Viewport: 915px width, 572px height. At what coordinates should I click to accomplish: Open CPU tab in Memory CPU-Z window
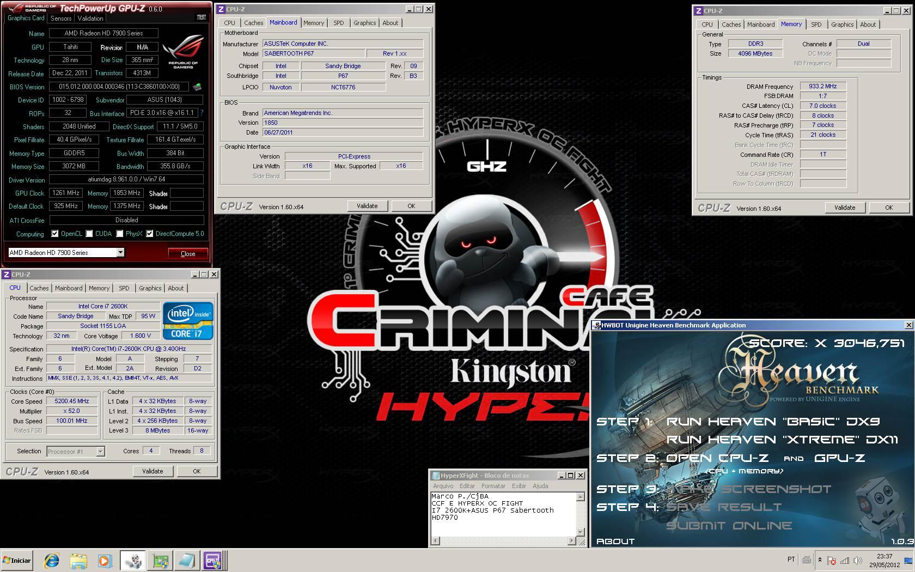tap(707, 25)
